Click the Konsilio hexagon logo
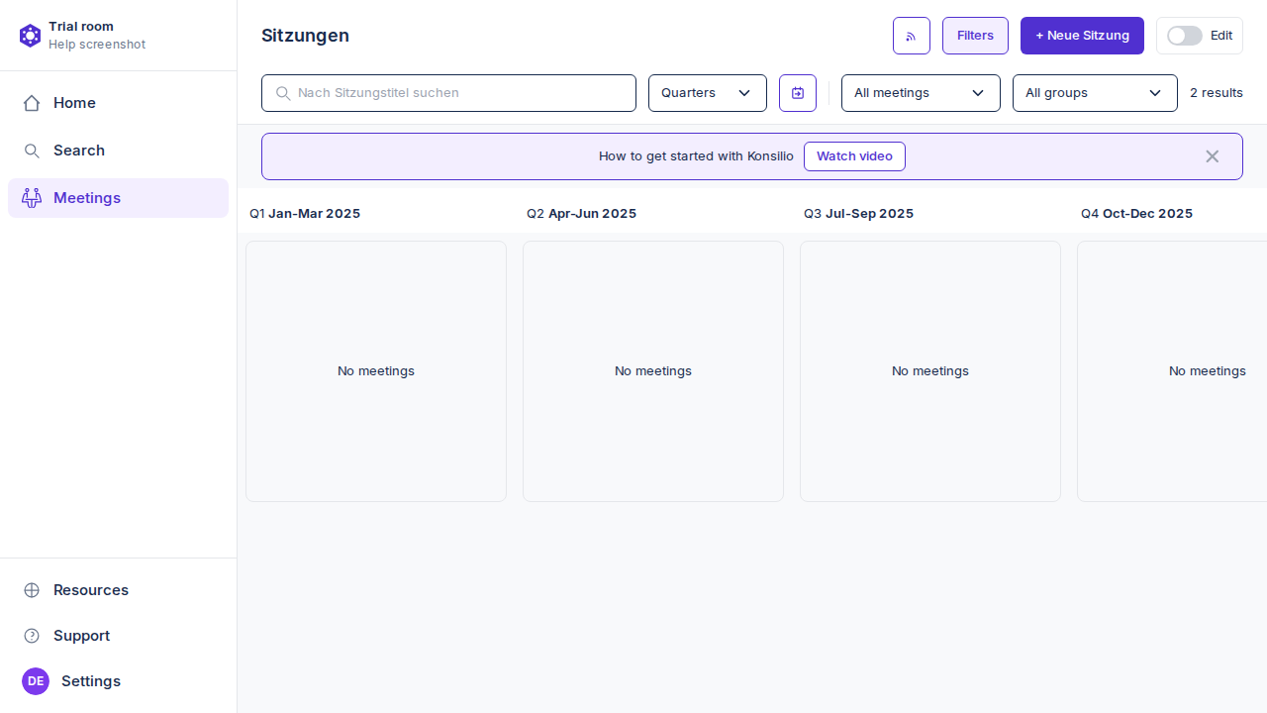The height and width of the screenshot is (713, 1267). click(31, 36)
